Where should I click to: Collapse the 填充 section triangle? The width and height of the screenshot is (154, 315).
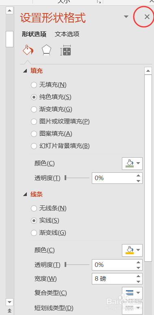coord(25,71)
